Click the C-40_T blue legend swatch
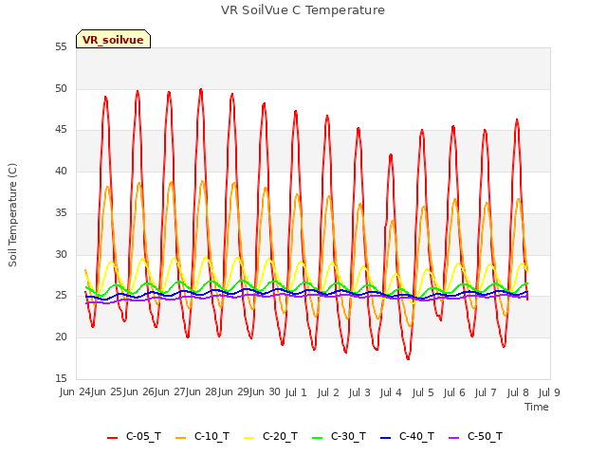The height and width of the screenshot is (455, 607). (386, 438)
